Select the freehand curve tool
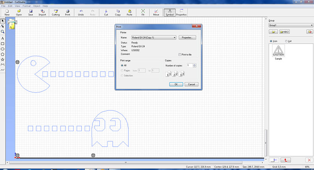This screenshot has height=170, width=314. coord(3,70)
